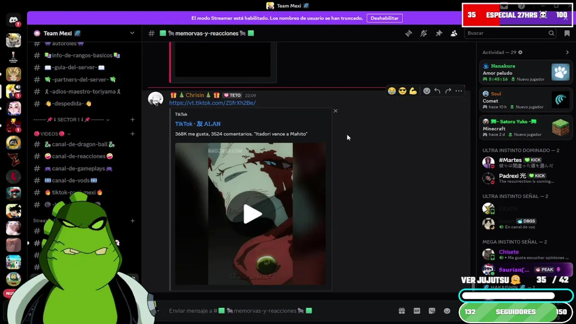Open the inbox bookmark icon beside search
This screenshot has width=576, height=324.
pos(567,33)
